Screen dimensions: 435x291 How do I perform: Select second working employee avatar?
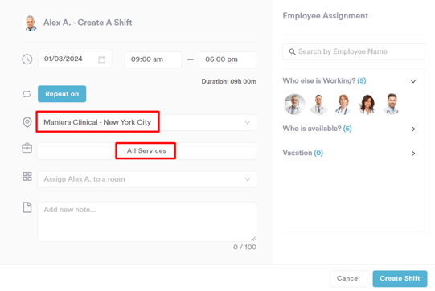318,105
